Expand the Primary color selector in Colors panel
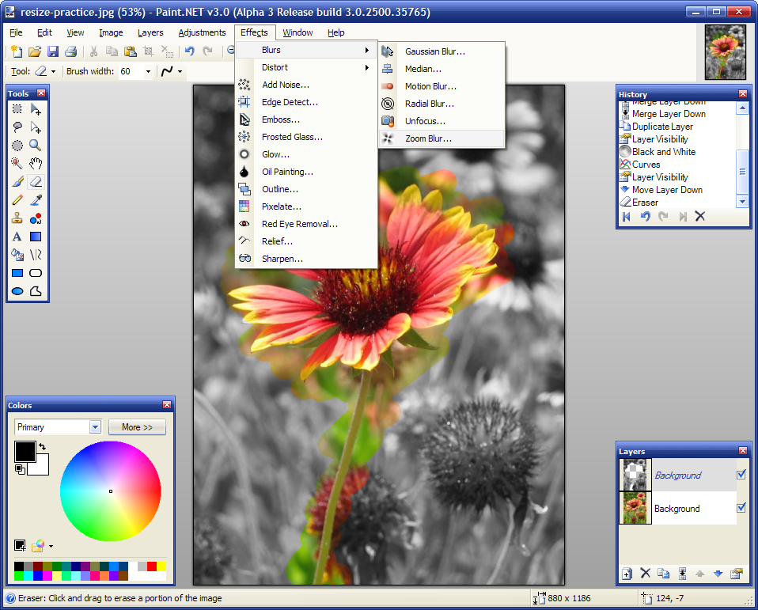 [x=94, y=426]
